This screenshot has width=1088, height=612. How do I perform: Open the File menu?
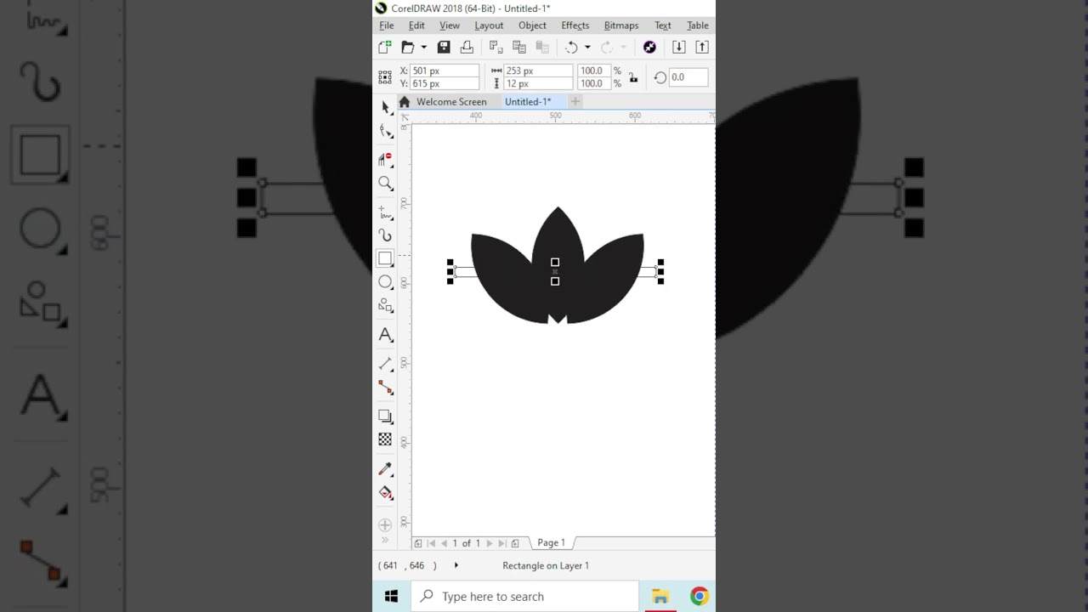387,25
